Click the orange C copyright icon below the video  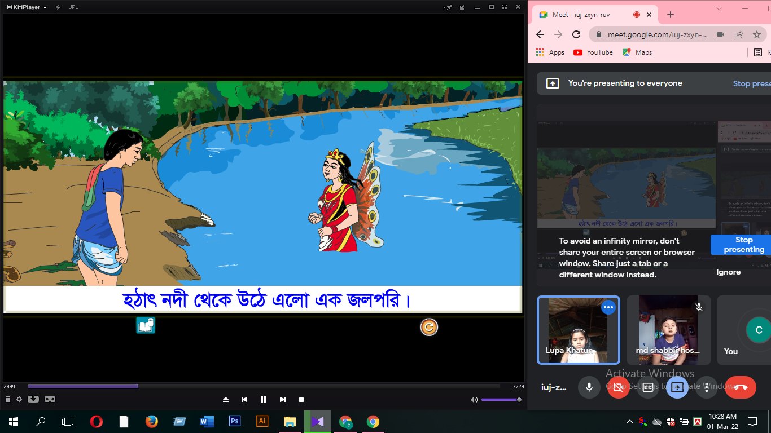click(429, 327)
